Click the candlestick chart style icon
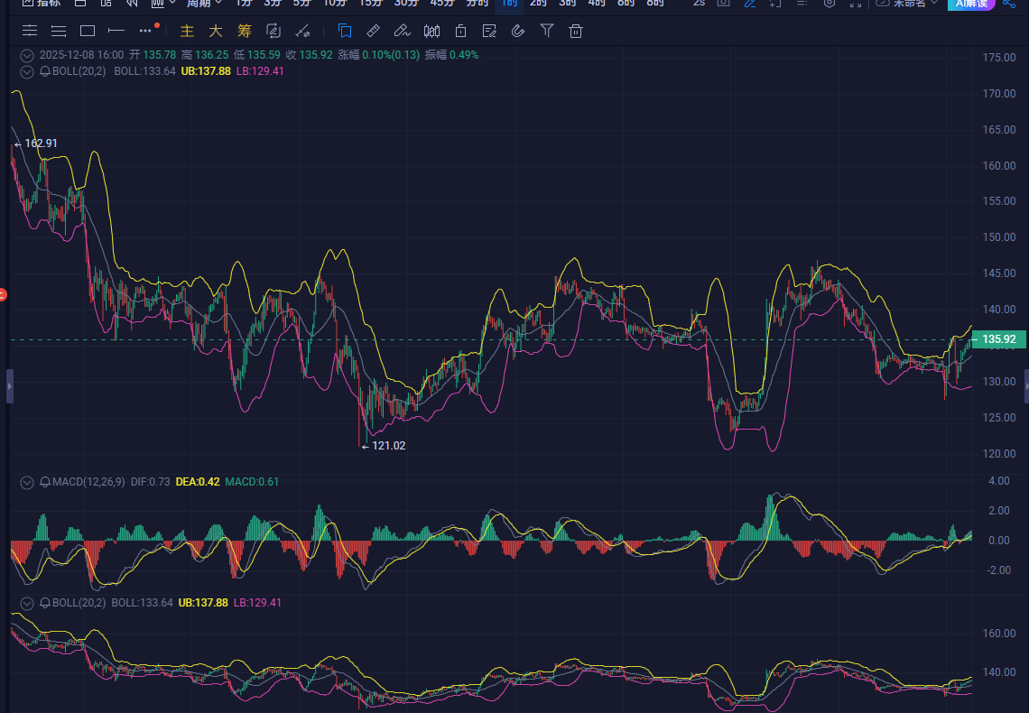Viewport: 1029px width, 713px height. click(431, 32)
